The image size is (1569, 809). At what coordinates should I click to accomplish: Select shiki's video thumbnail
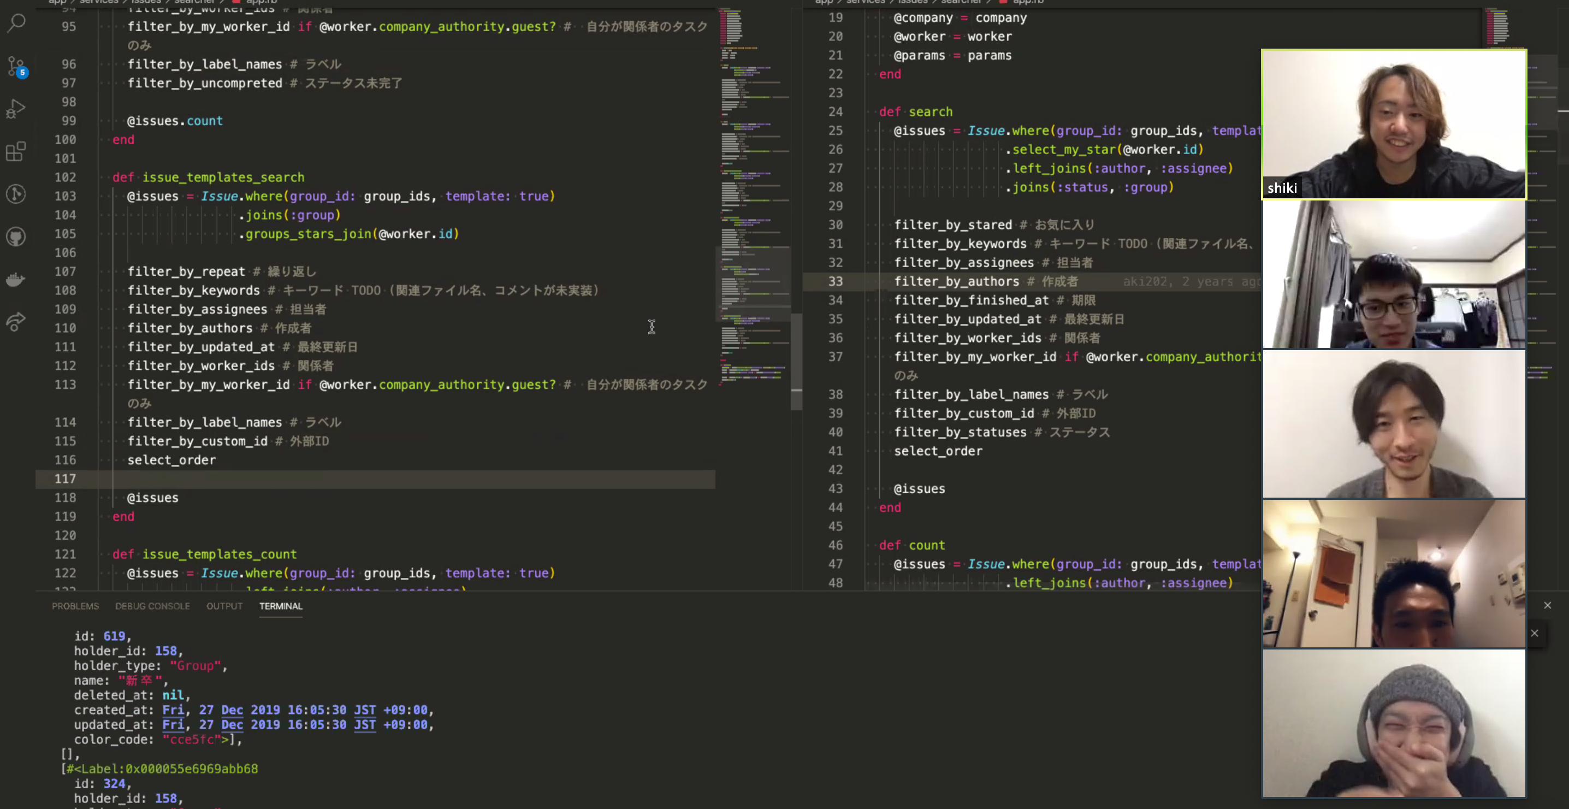pyautogui.click(x=1394, y=125)
